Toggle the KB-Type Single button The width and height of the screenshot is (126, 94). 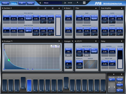120,80
